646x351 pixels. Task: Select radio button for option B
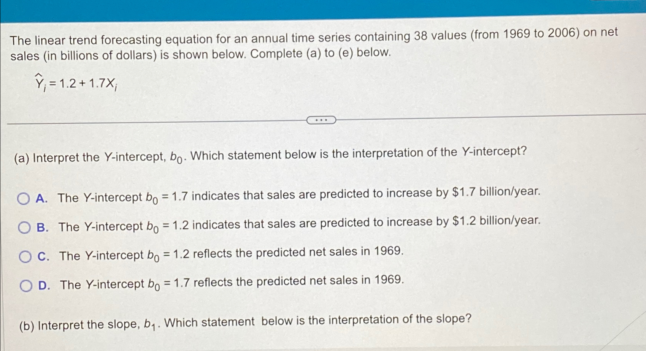coord(24,228)
